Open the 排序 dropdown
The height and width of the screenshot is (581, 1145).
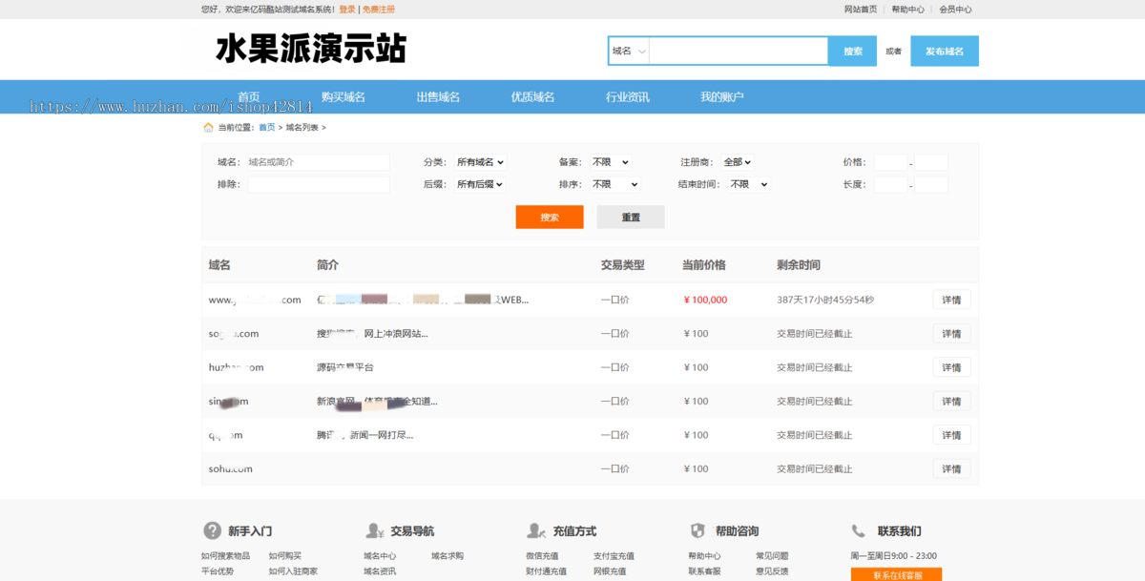pyautogui.click(x=614, y=184)
